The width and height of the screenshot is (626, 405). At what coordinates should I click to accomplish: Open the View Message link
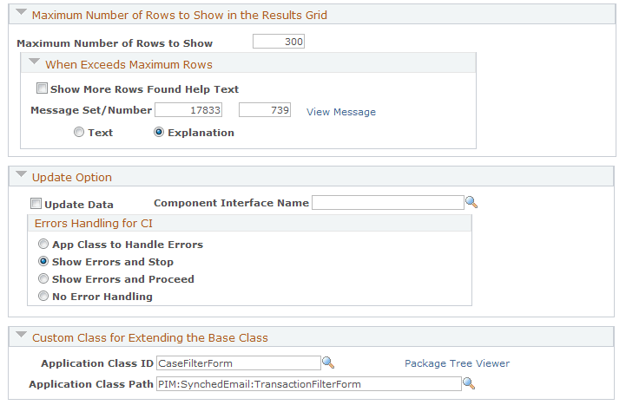[341, 112]
